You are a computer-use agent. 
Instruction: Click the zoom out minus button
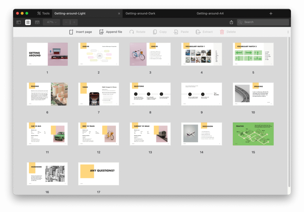(66, 22)
